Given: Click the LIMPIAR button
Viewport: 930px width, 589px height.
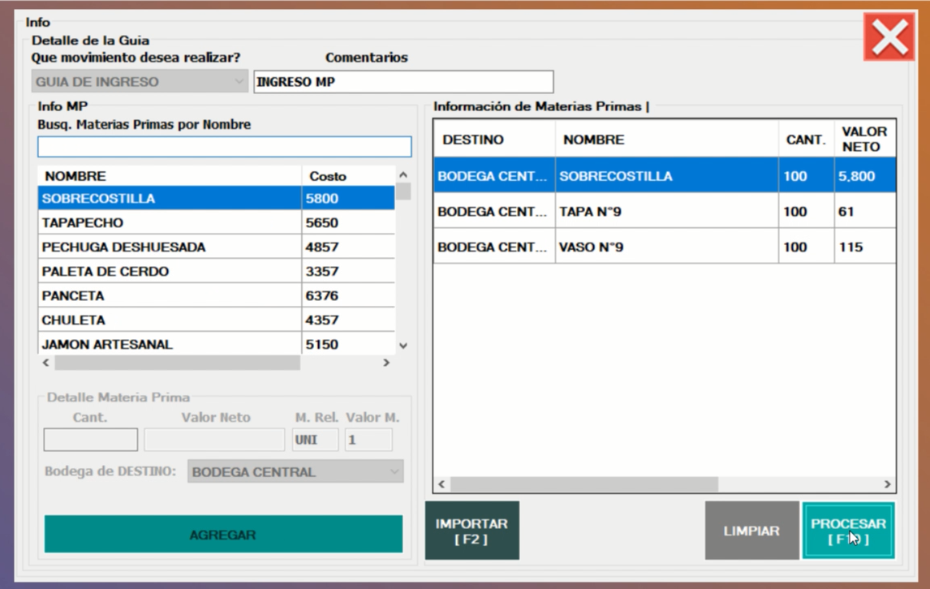Looking at the screenshot, I should point(751,531).
